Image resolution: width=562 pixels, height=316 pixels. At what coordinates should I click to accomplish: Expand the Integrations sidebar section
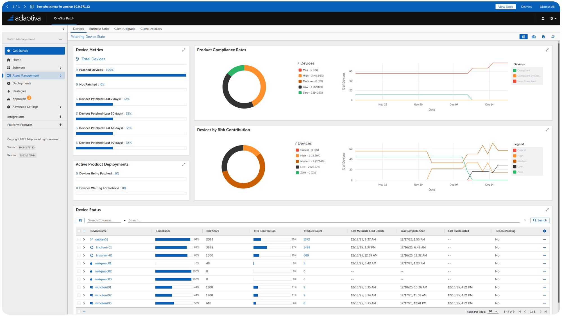pyautogui.click(x=60, y=117)
